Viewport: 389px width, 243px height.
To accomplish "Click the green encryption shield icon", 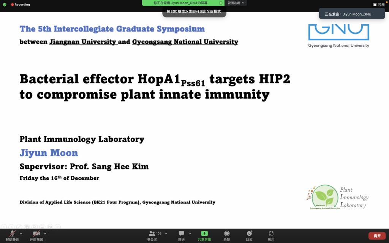I will [5, 5].
